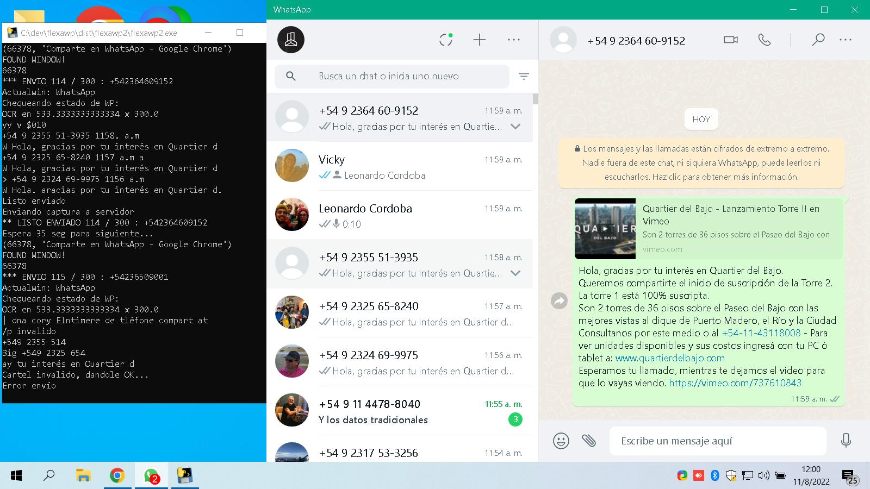Open chat with +54 9 2325 65-8240
870x489 pixels.
tap(400, 313)
